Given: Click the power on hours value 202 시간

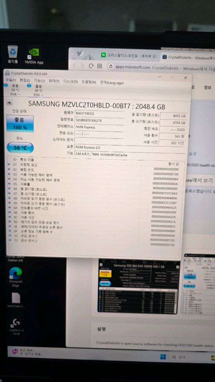Looking at the screenshot, I should [x=173, y=143].
